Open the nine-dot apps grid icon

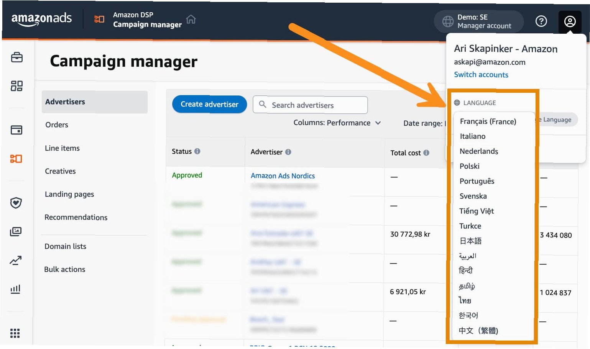(15, 333)
